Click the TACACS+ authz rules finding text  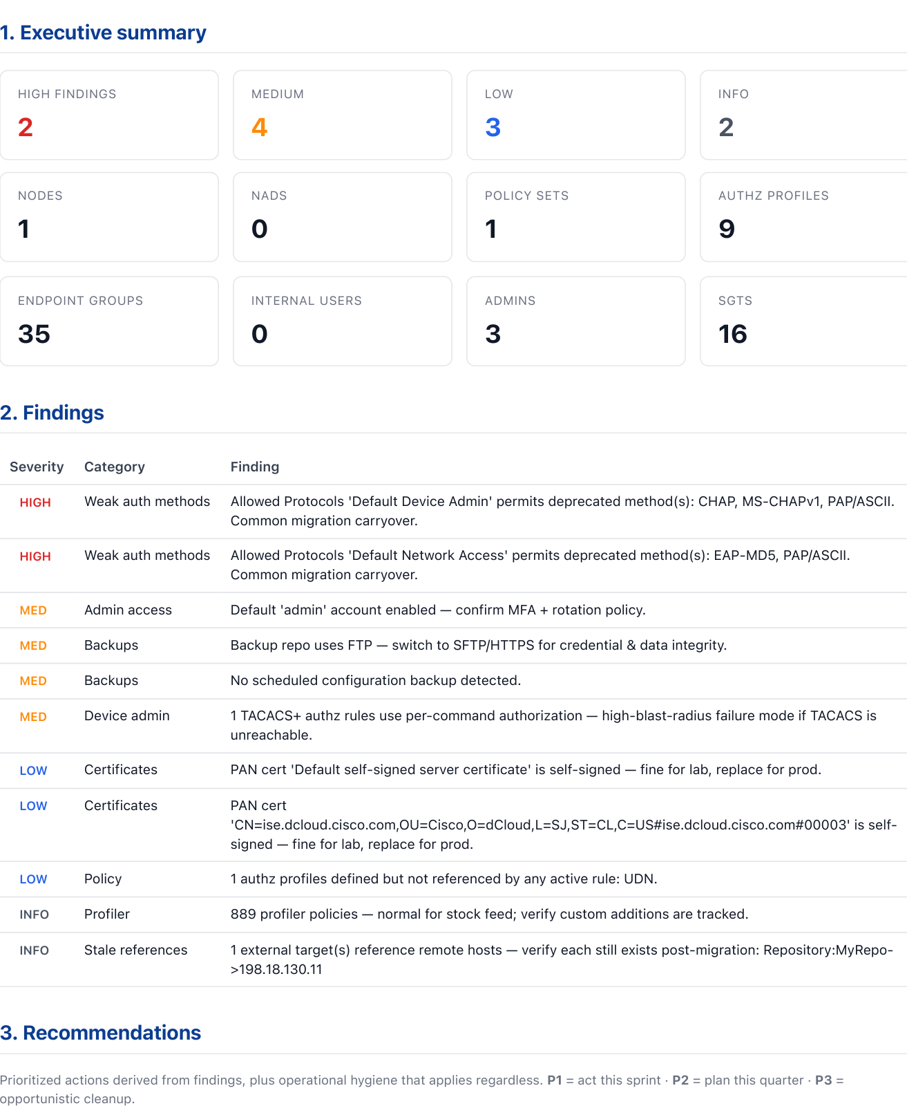[x=554, y=725]
